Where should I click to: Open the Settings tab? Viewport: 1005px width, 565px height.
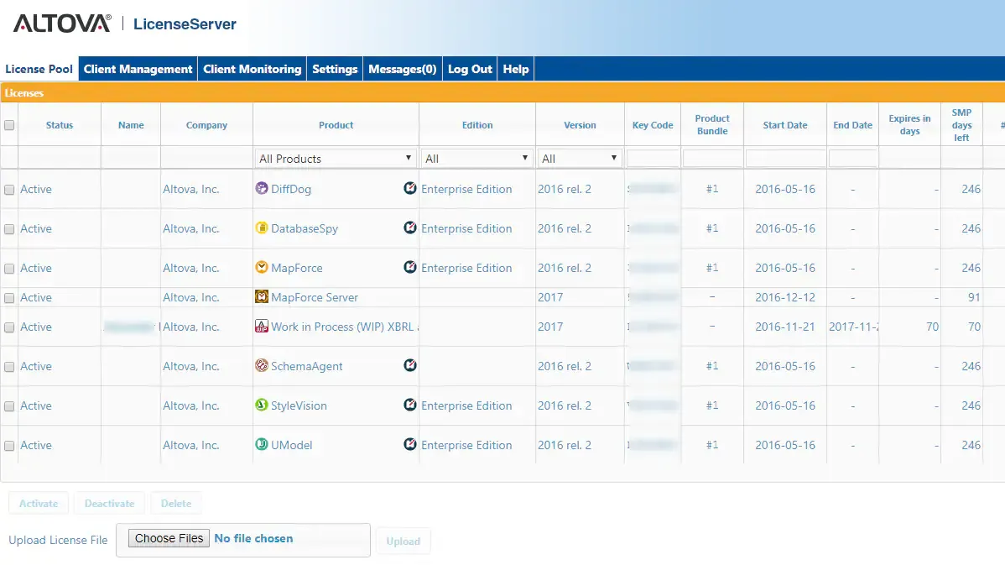coord(335,69)
